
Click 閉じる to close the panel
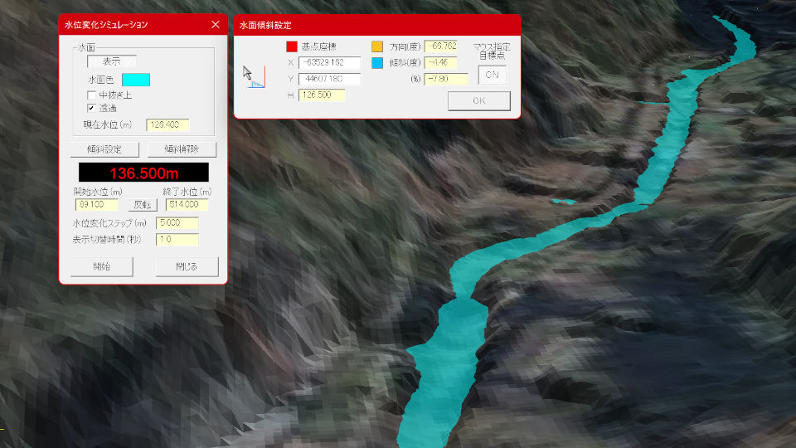(x=187, y=266)
